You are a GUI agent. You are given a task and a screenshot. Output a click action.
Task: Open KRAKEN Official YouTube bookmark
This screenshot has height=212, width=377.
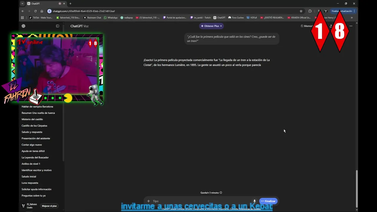[x=299, y=18]
